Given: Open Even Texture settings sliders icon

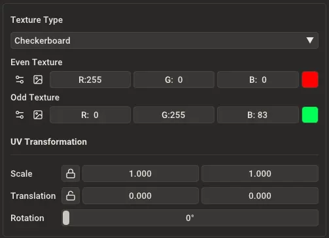Looking at the screenshot, I should pyautogui.click(x=20, y=80).
